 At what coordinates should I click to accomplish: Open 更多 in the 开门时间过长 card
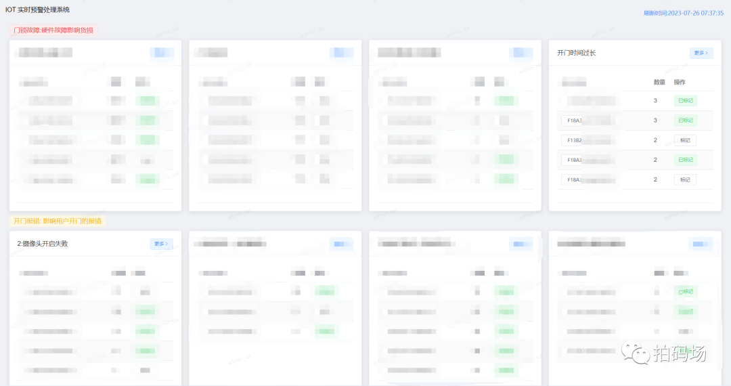pyautogui.click(x=701, y=53)
